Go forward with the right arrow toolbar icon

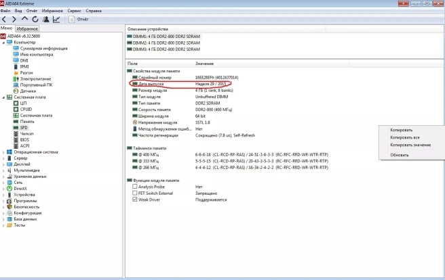pyautogui.click(x=14, y=19)
